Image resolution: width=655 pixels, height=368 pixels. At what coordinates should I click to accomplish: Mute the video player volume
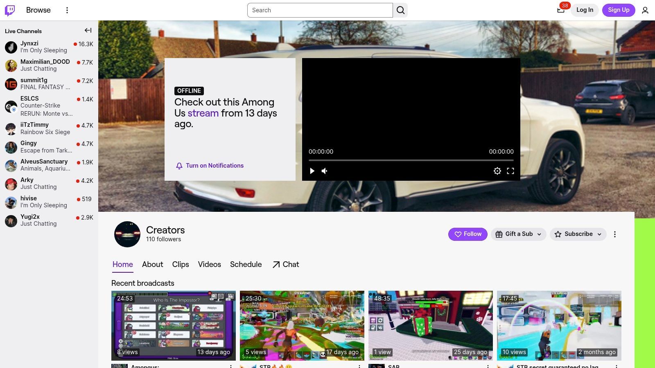pyautogui.click(x=325, y=171)
